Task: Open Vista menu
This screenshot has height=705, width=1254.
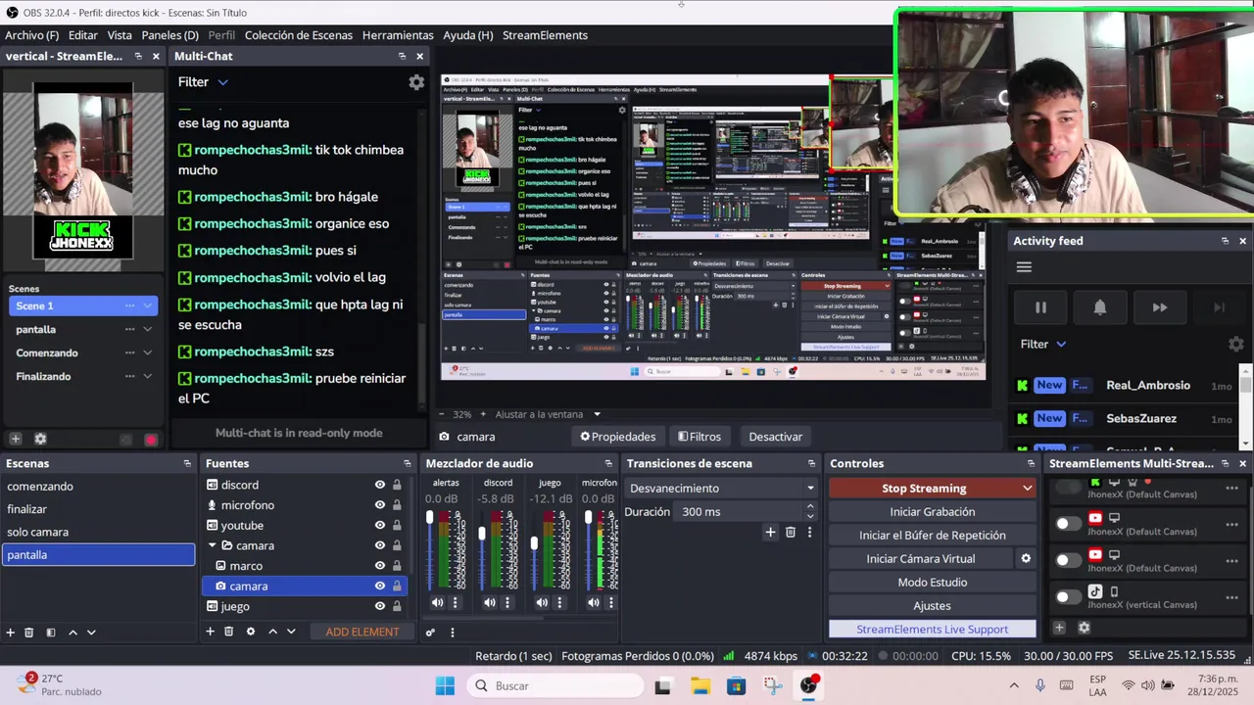Action: [120, 35]
